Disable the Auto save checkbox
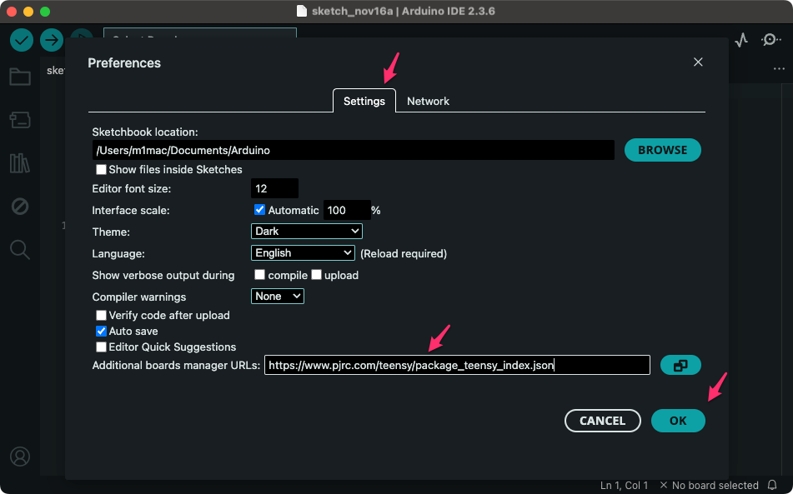The height and width of the screenshot is (494, 793). [102, 332]
